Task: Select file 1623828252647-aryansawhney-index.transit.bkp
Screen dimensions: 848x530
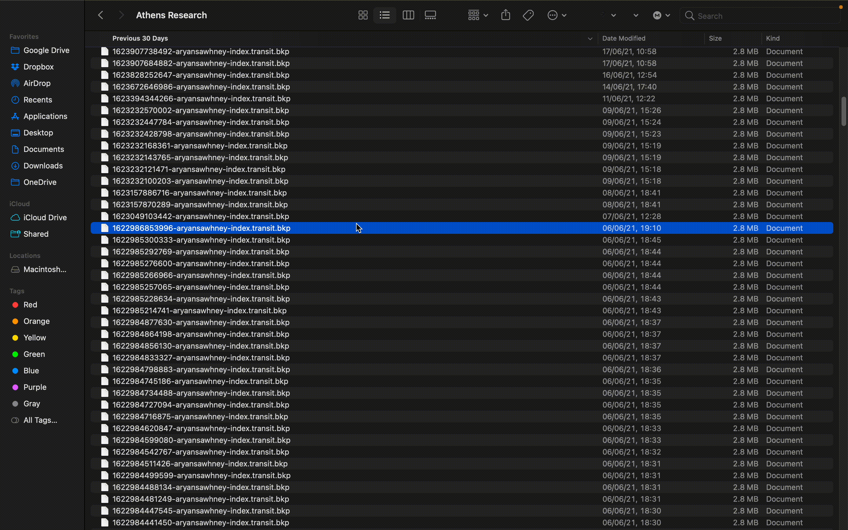Action: 462,75
